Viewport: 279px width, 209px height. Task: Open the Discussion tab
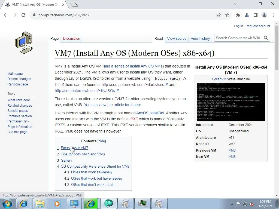72,38
